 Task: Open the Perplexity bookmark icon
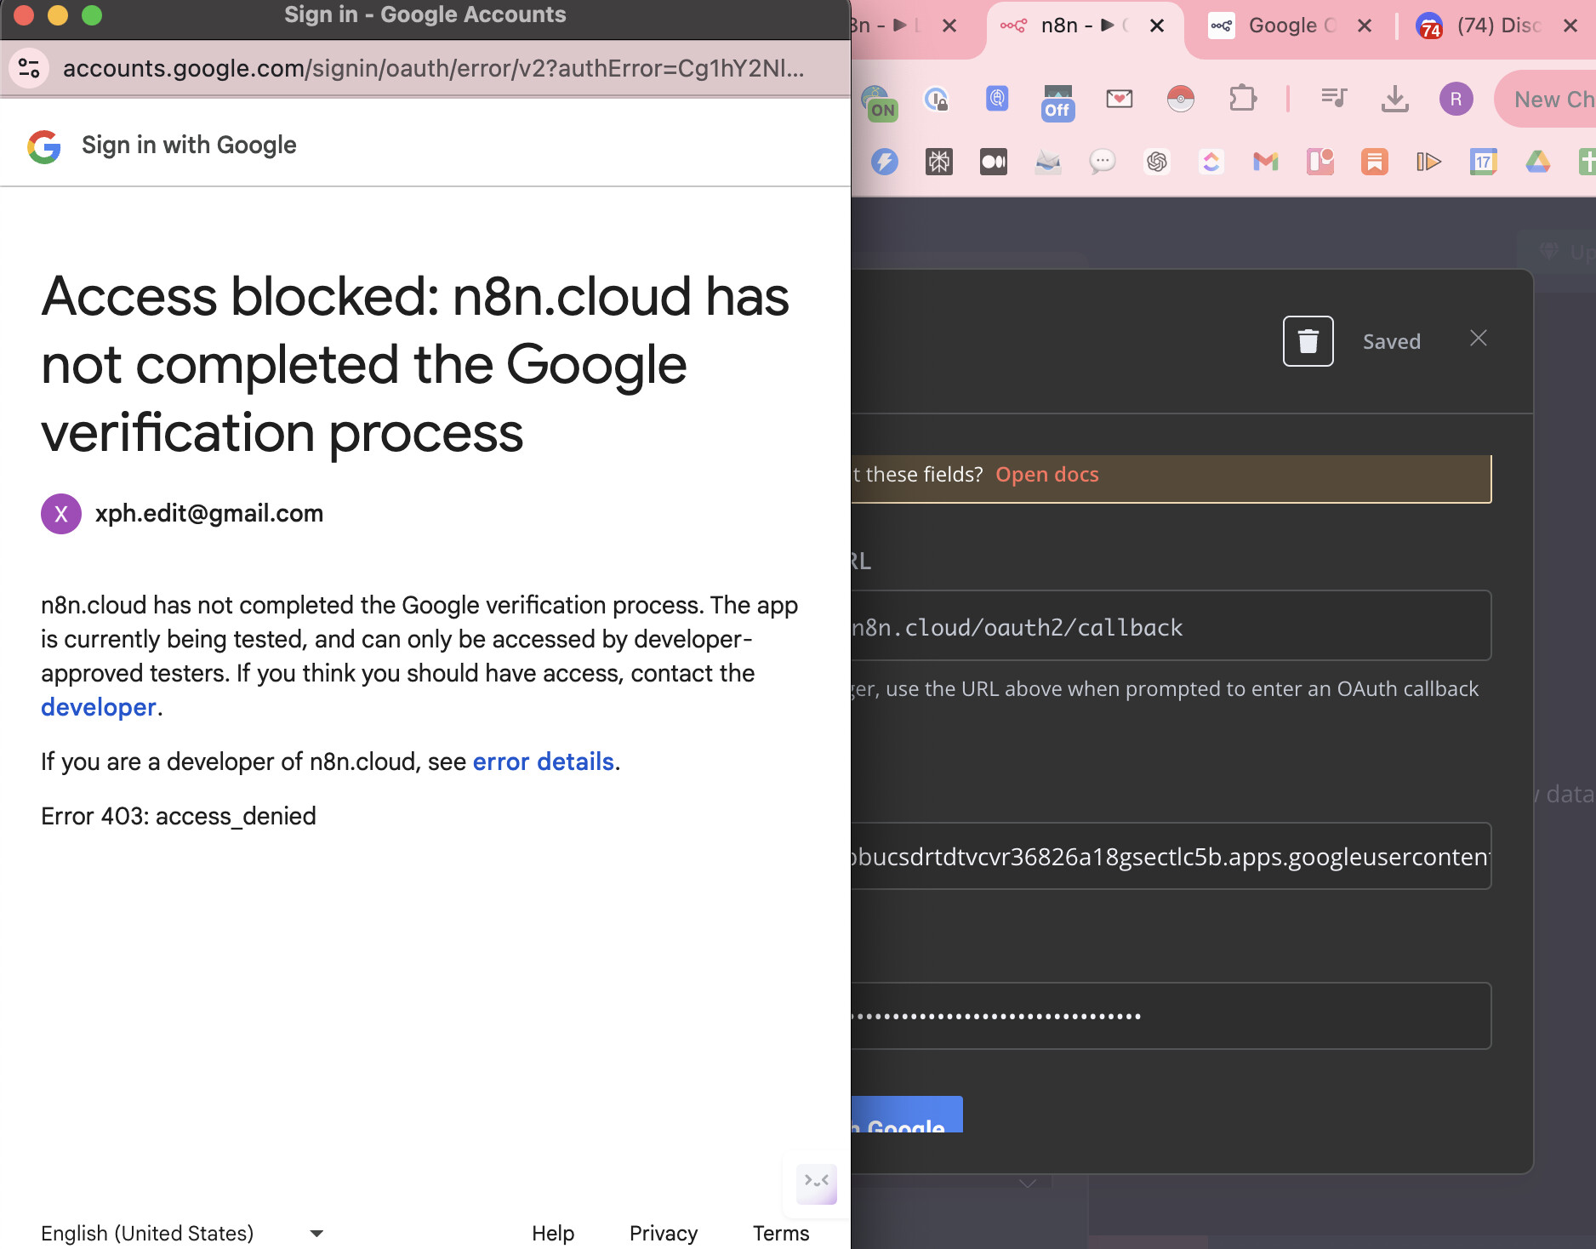(x=939, y=162)
